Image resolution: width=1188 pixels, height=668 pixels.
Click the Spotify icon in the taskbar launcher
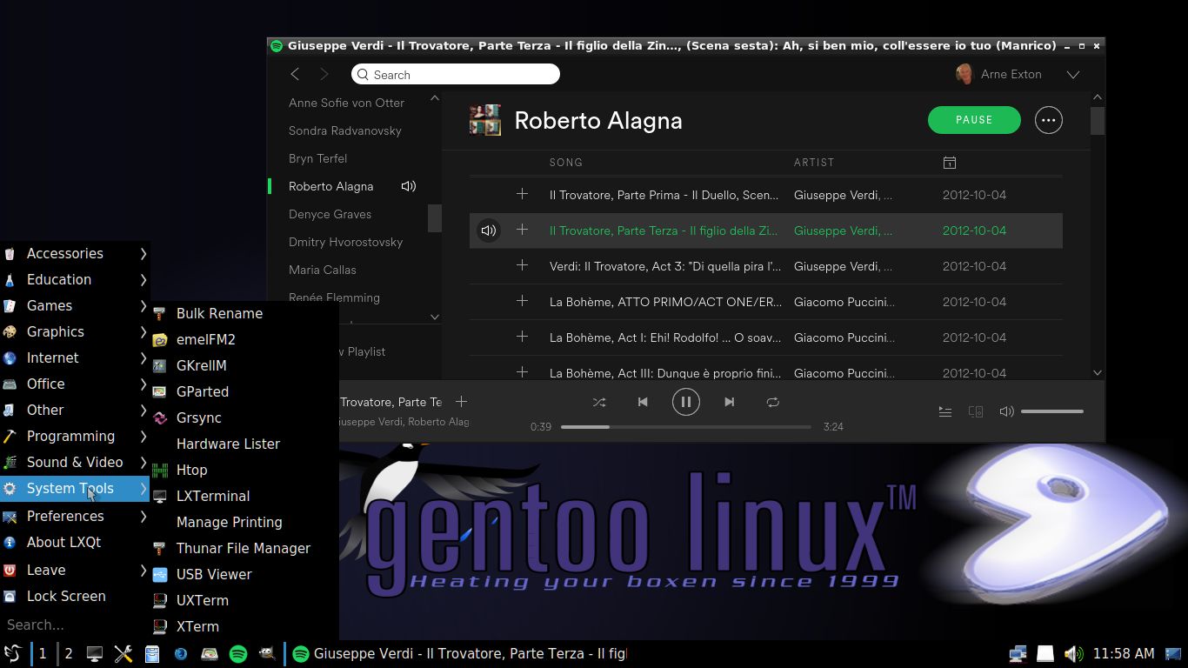click(237, 654)
